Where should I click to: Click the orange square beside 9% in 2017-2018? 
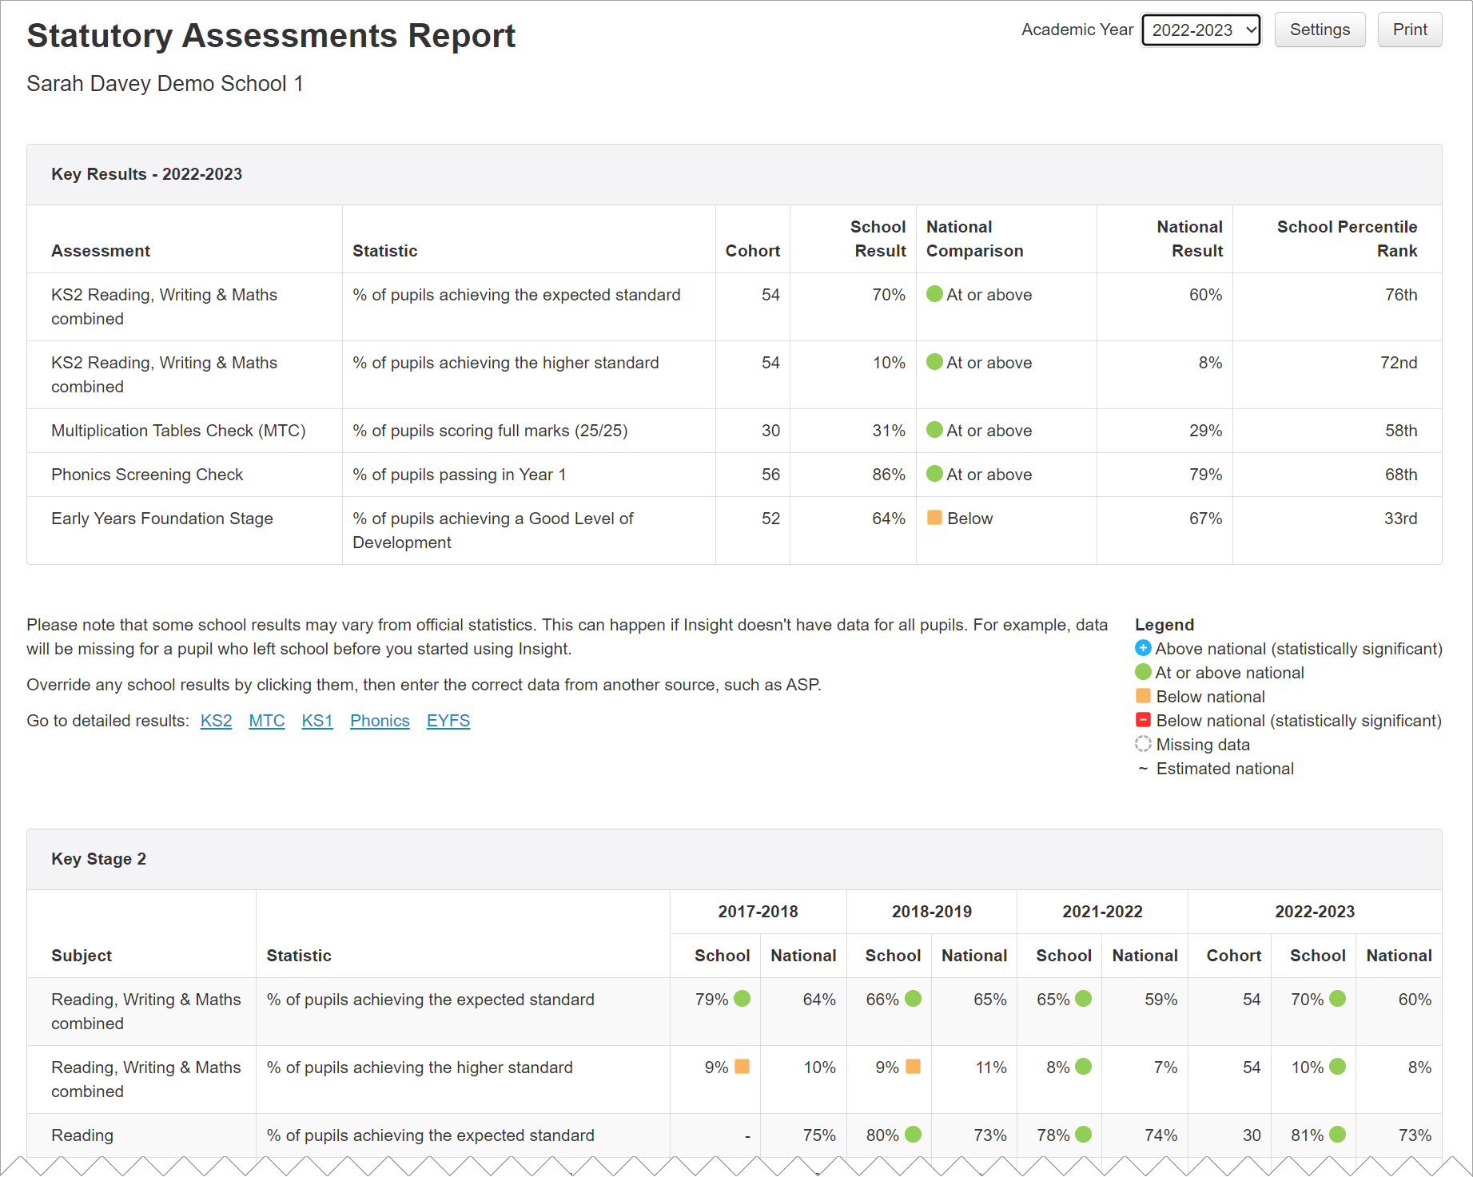tap(742, 1067)
